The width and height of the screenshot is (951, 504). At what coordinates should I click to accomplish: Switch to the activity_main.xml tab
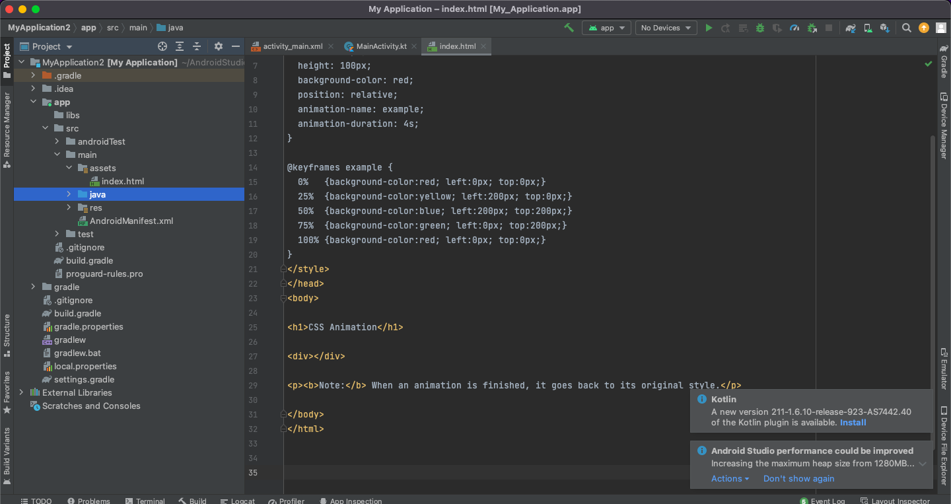pos(293,46)
